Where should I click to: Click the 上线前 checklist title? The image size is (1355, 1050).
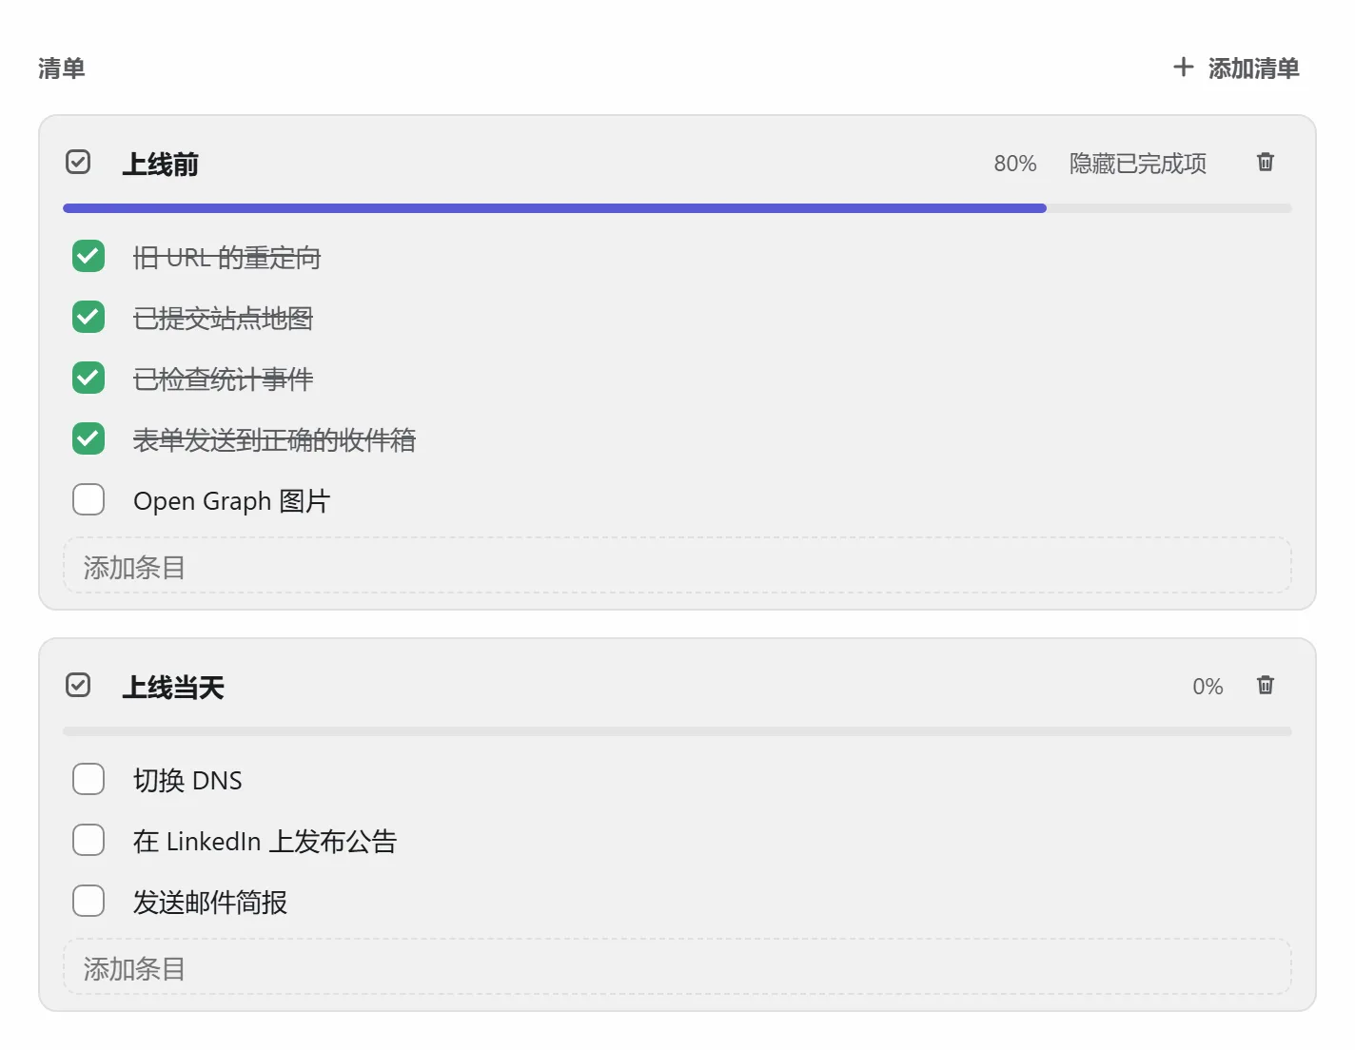pyautogui.click(x=160, y=165)
